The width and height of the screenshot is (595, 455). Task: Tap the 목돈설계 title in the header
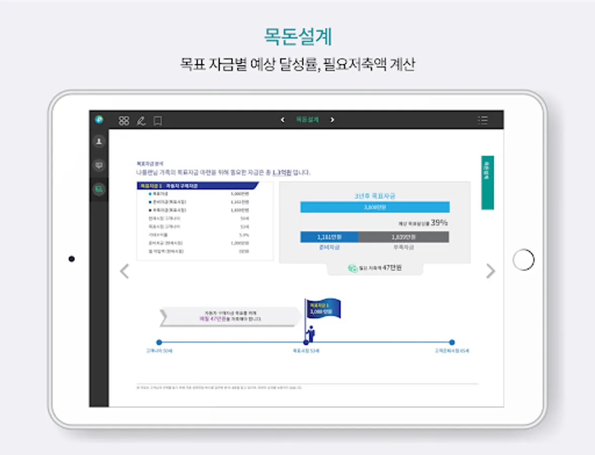pos(308,119)
